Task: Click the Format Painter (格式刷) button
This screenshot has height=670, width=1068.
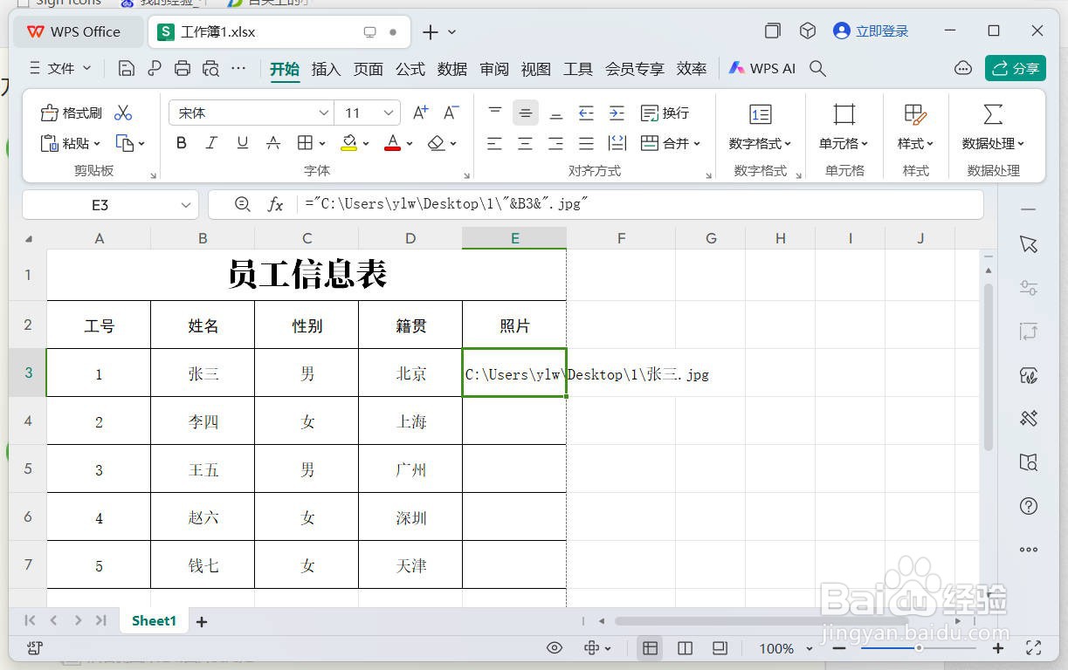Action: point(72,113)
